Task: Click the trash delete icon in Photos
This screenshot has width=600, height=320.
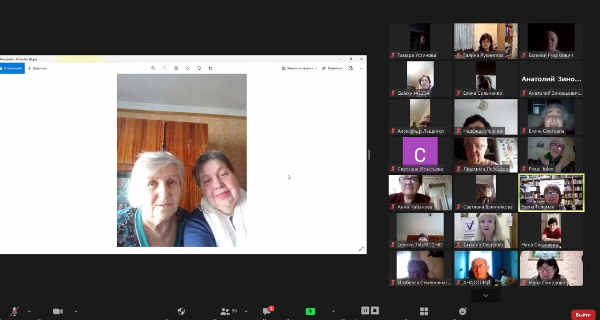Action: point(176,68)
